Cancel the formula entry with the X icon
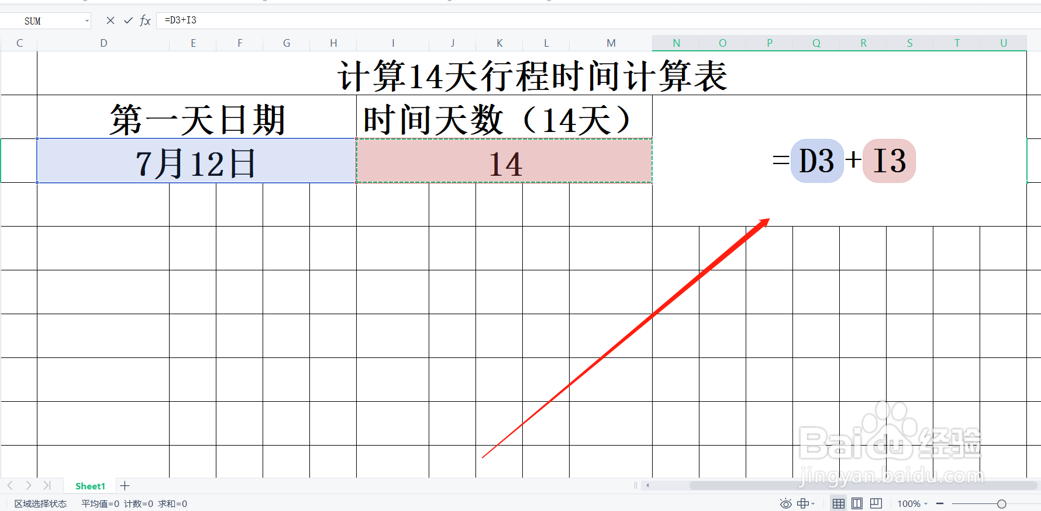This screenshot has height=511, width=1041. click(110, 20)
